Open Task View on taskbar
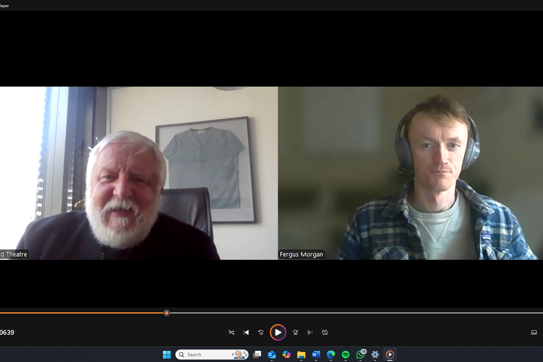 tap(257, 355)
